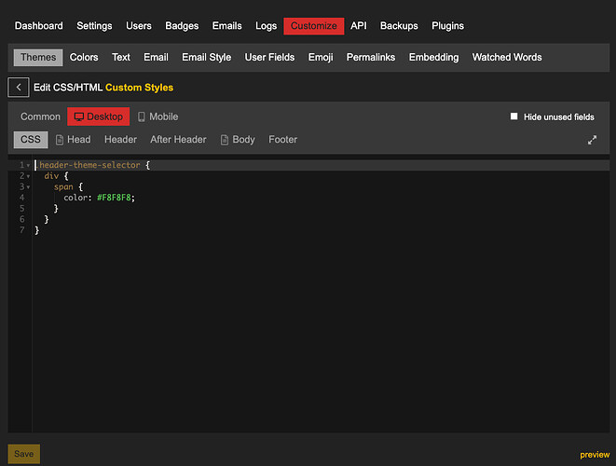Select the Desktop target tab
Screen dimensions: 616x466
[x=98, y=116]
